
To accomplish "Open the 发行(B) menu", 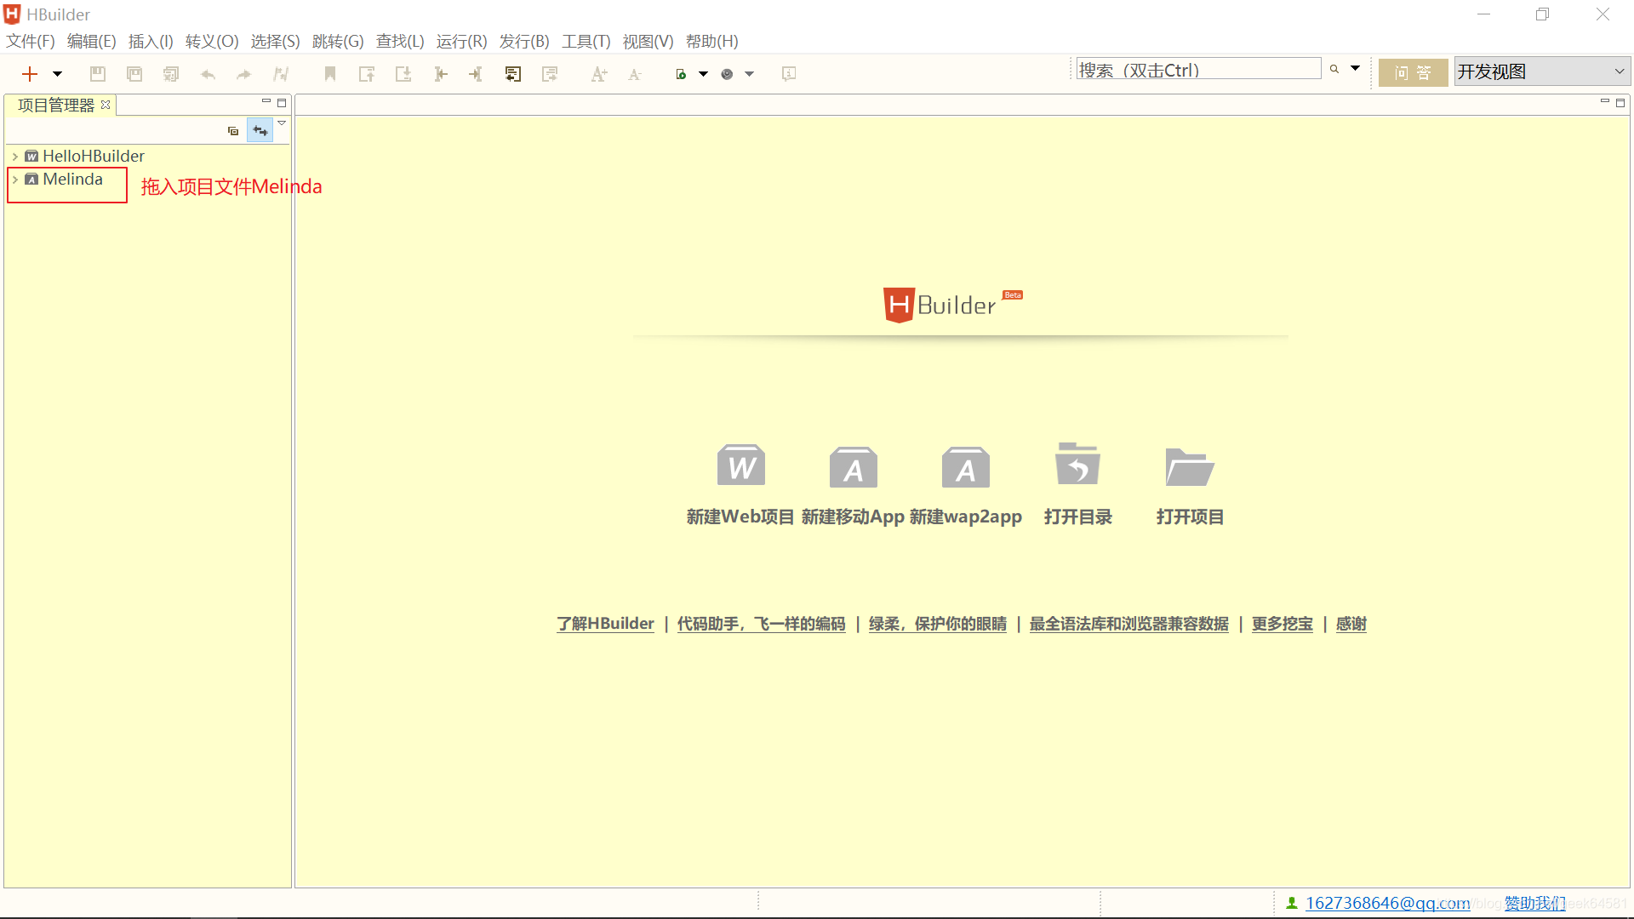I will pyautogui.click(x=524, y=41).
